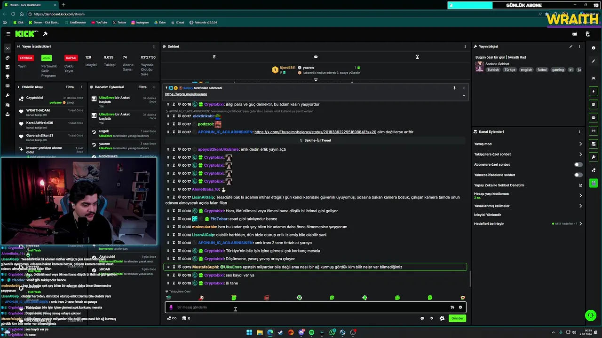Open the Instagram bookmark

pyautogui.click(x=140, y=23)
